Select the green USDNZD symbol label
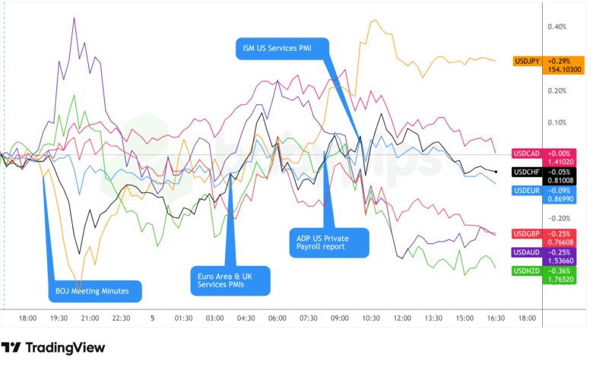 tap(527, 270)
